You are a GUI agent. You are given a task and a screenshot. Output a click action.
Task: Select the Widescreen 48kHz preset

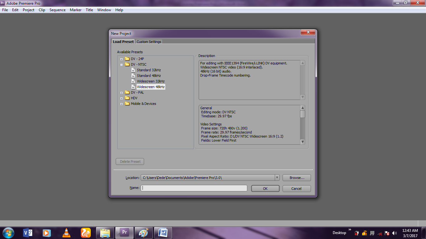[151, 87]
